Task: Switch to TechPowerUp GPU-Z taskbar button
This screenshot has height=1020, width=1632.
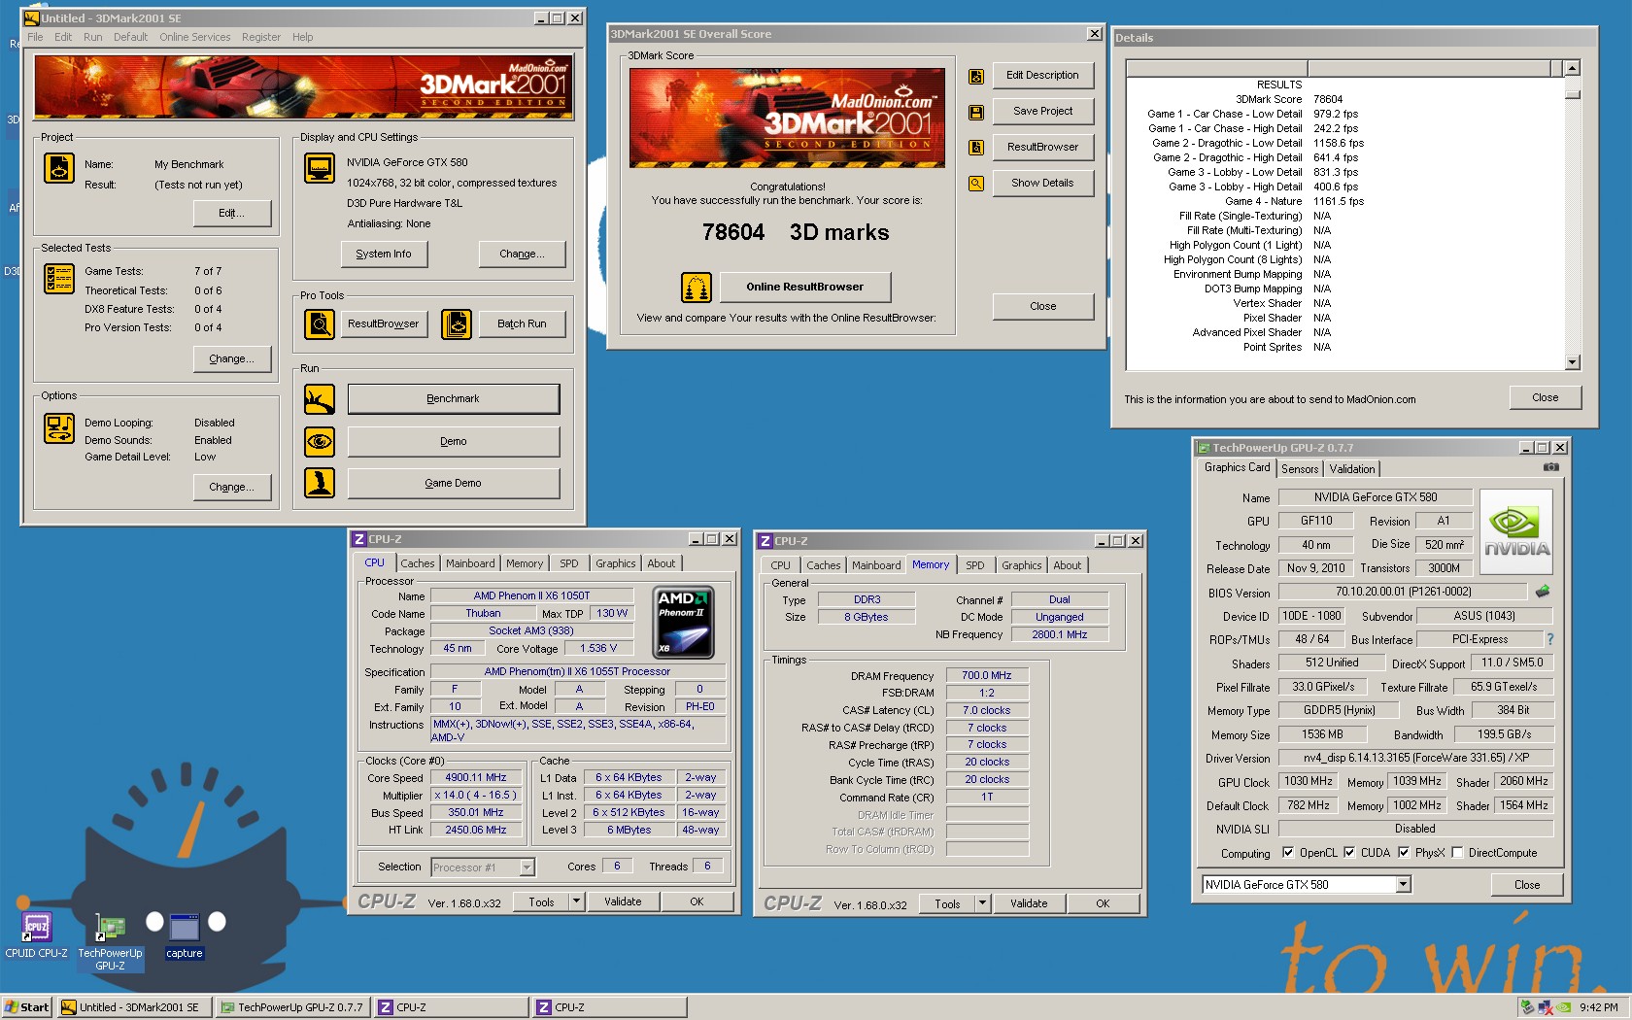Action: (291, 1007)
